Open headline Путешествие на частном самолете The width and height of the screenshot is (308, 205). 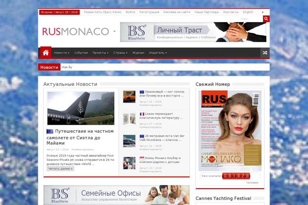tap(80, 138)
